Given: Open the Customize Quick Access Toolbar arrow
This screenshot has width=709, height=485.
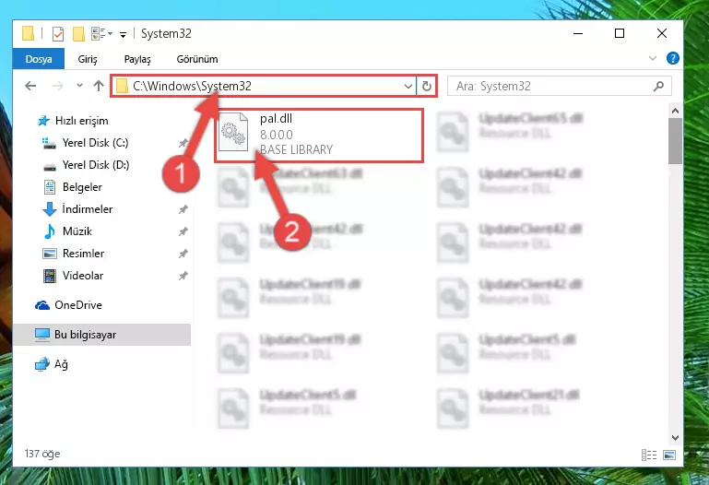Looking at the screenshot, I should coord(123,34).
